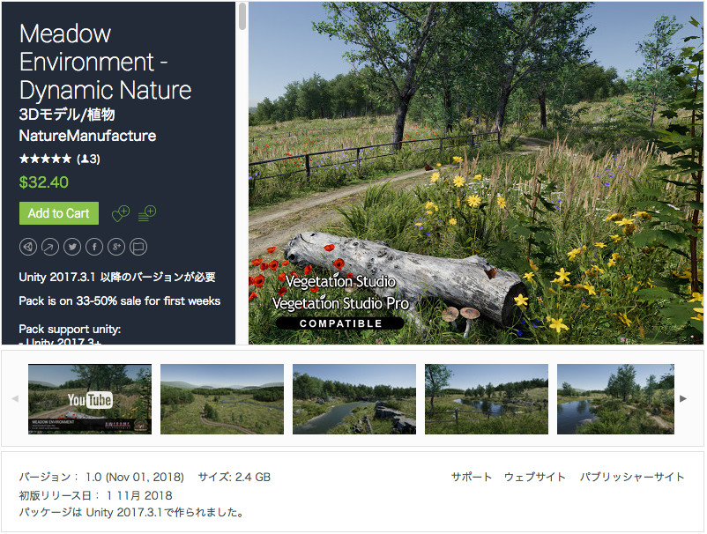Add asset to a list via list-plus icon

(147, 213)
